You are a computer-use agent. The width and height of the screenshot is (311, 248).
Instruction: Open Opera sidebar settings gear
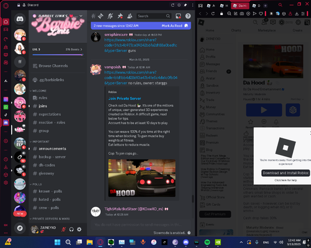point(6,182)
